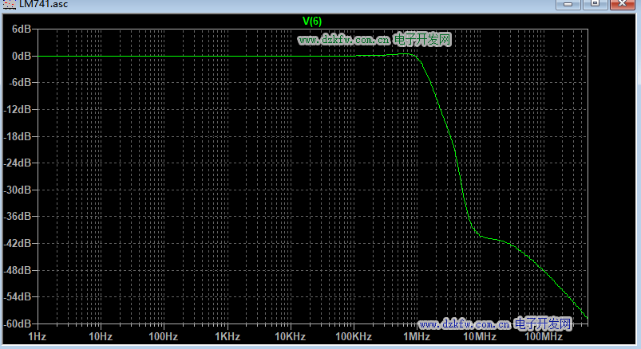Click the 10MHz frequency axis label

480,337
